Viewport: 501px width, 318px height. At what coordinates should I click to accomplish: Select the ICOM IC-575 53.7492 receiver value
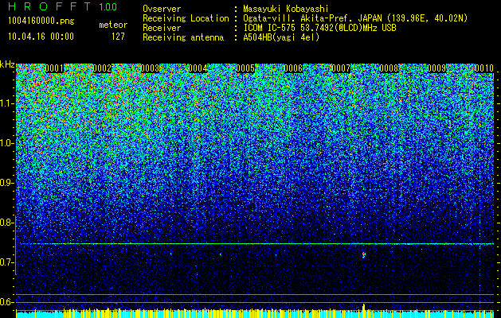(319, 28)
